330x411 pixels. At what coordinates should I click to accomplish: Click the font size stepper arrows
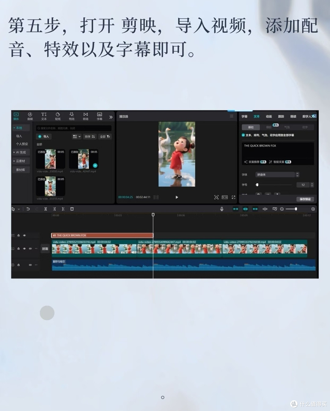pos(312,185)
